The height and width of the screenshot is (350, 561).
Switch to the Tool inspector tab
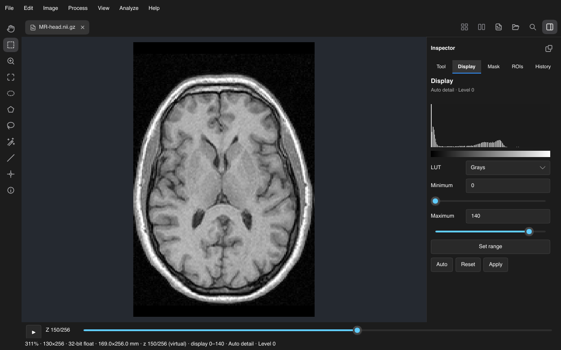pyautogui.click(x=441, y=66)
